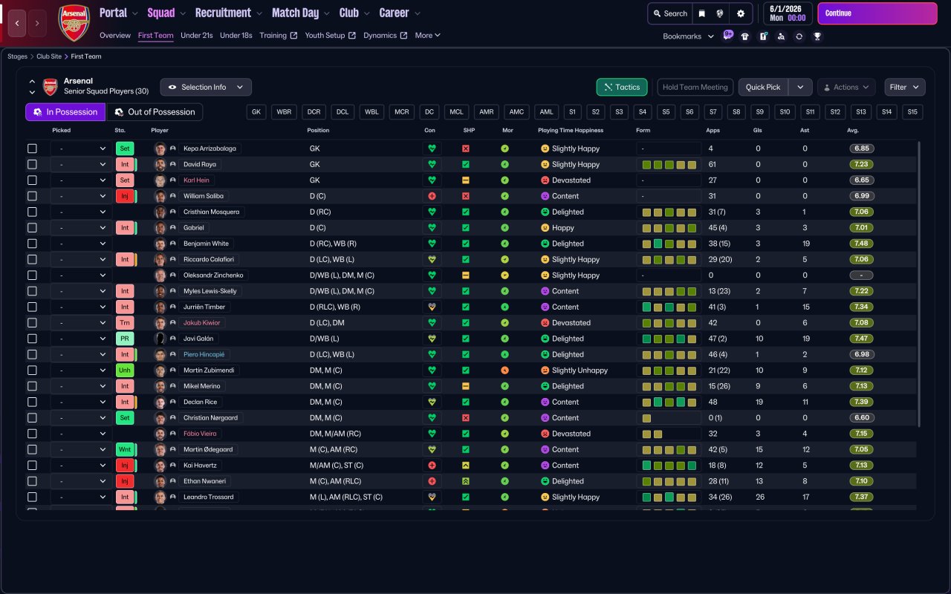951x594 pixels.
Task: Click Martín Zubimendi's orange morale icon
Action: click(x=505, y=371)
